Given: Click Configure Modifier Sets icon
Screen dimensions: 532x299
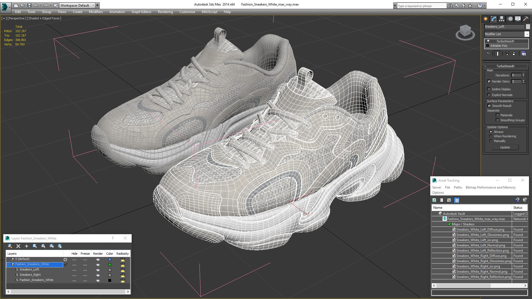Looking at the screenshot, I should pos(524,54).
